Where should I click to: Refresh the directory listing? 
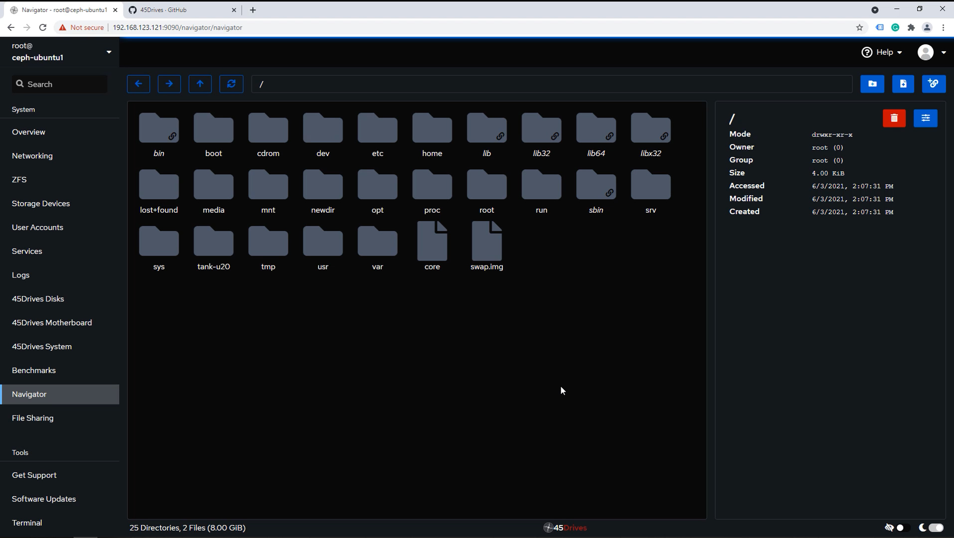click(231, 84)
